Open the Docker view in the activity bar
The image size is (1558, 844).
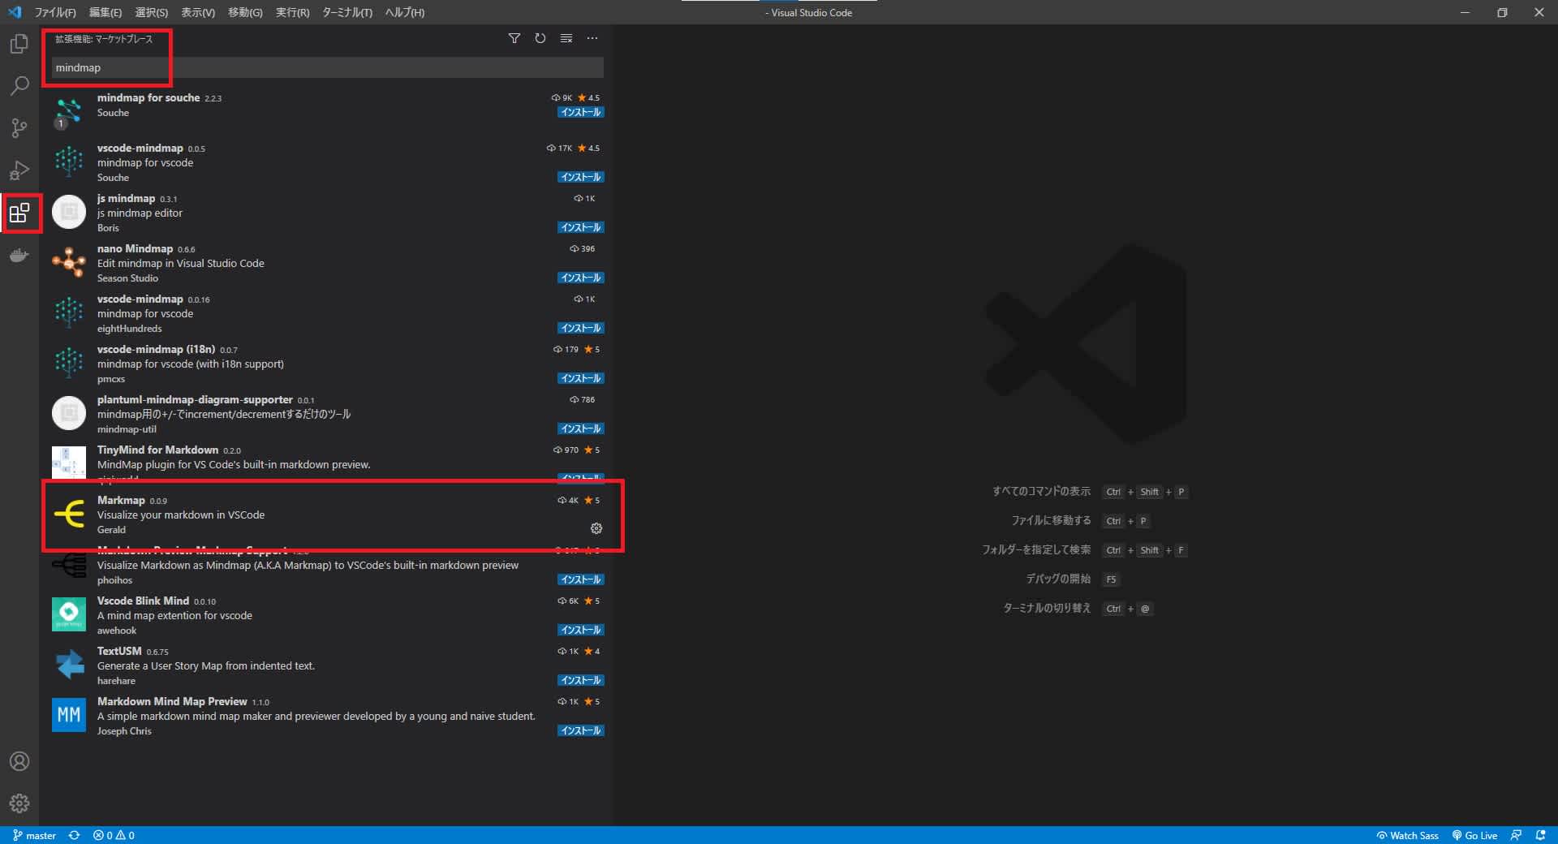coord(19,256)
